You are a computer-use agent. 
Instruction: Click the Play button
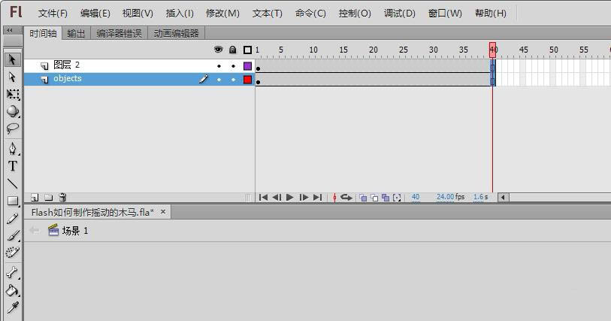point(290,198)
